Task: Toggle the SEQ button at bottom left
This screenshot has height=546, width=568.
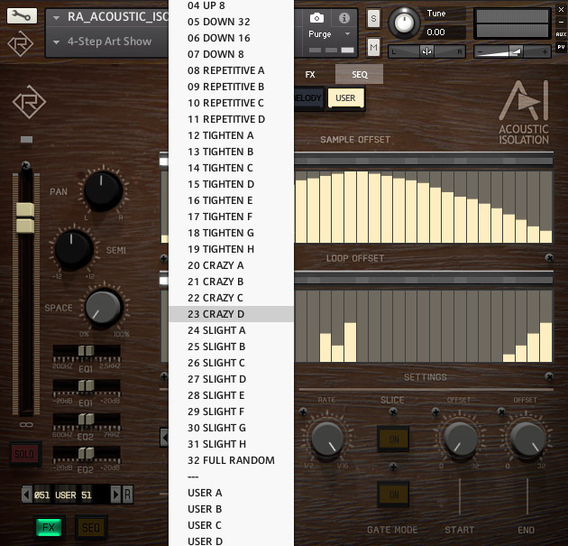Action: pos(91,527)
